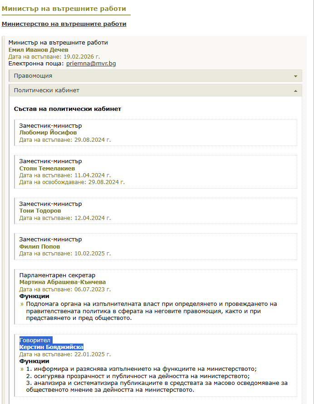Image resolution: width=314 pixels, height=404 pixels.
Task: Click the Състав на политически кабинет heading
Action: 67,109
